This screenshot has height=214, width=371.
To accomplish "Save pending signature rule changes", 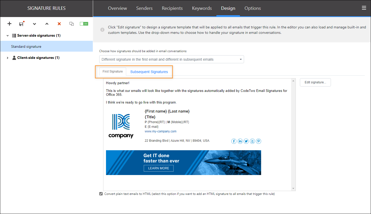I will click(x=21, y=24).
